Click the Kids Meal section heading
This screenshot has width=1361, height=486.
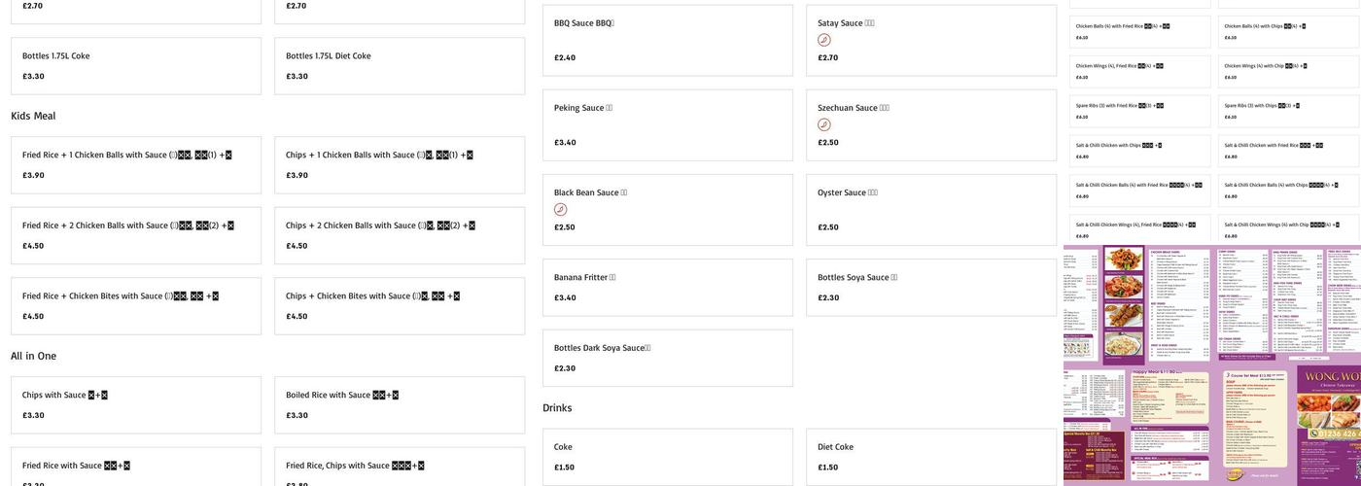coord(33,116)
